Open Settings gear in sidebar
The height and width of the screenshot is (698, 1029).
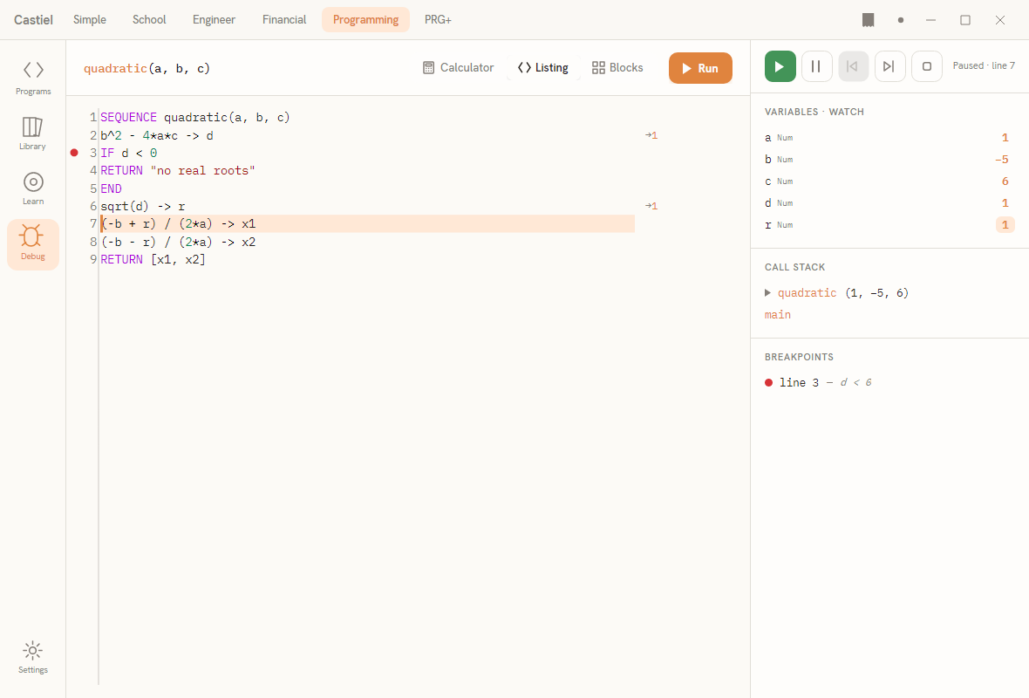[33, 657]
